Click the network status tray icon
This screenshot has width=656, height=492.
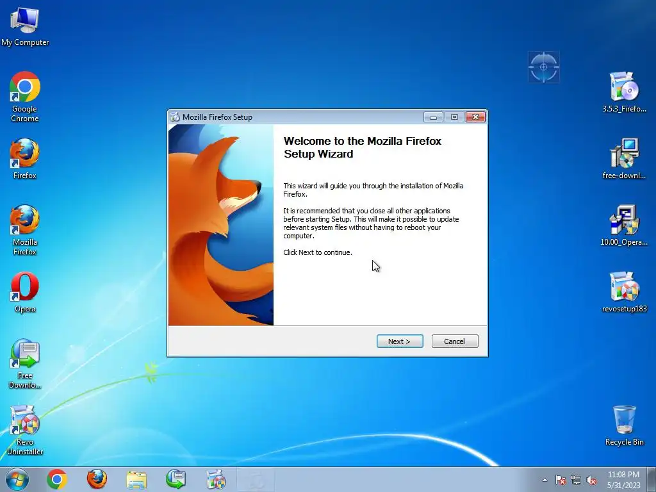576,480
